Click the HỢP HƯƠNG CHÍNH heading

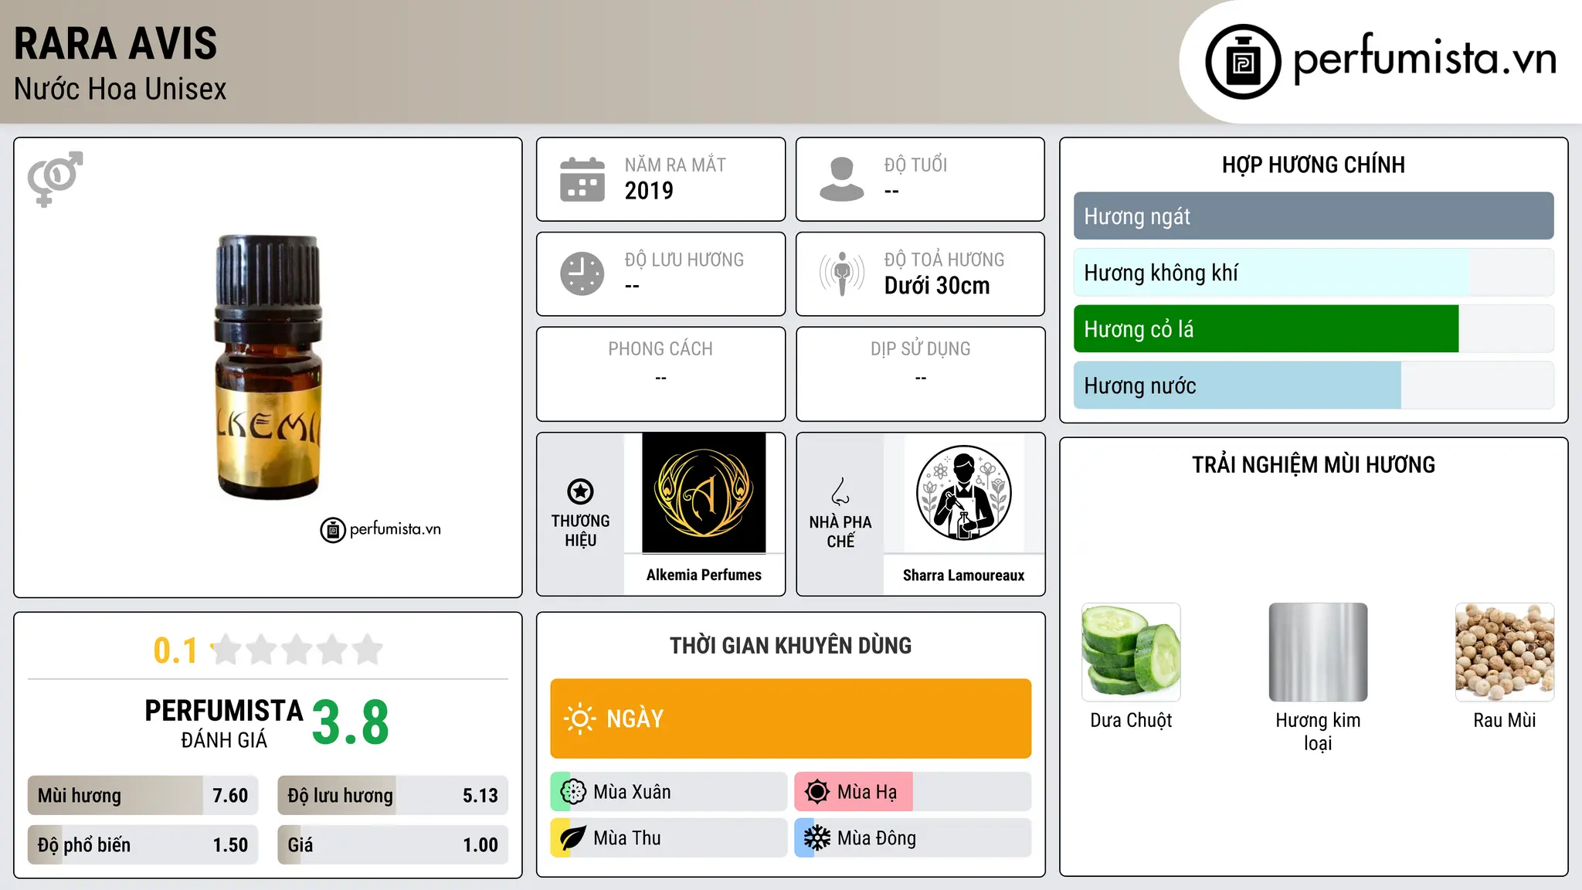pos(1313,165)
